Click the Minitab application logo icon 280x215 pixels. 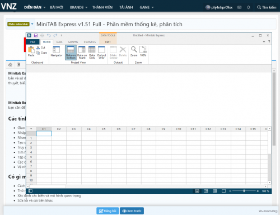pyautogui.click(x=29, y=35)
